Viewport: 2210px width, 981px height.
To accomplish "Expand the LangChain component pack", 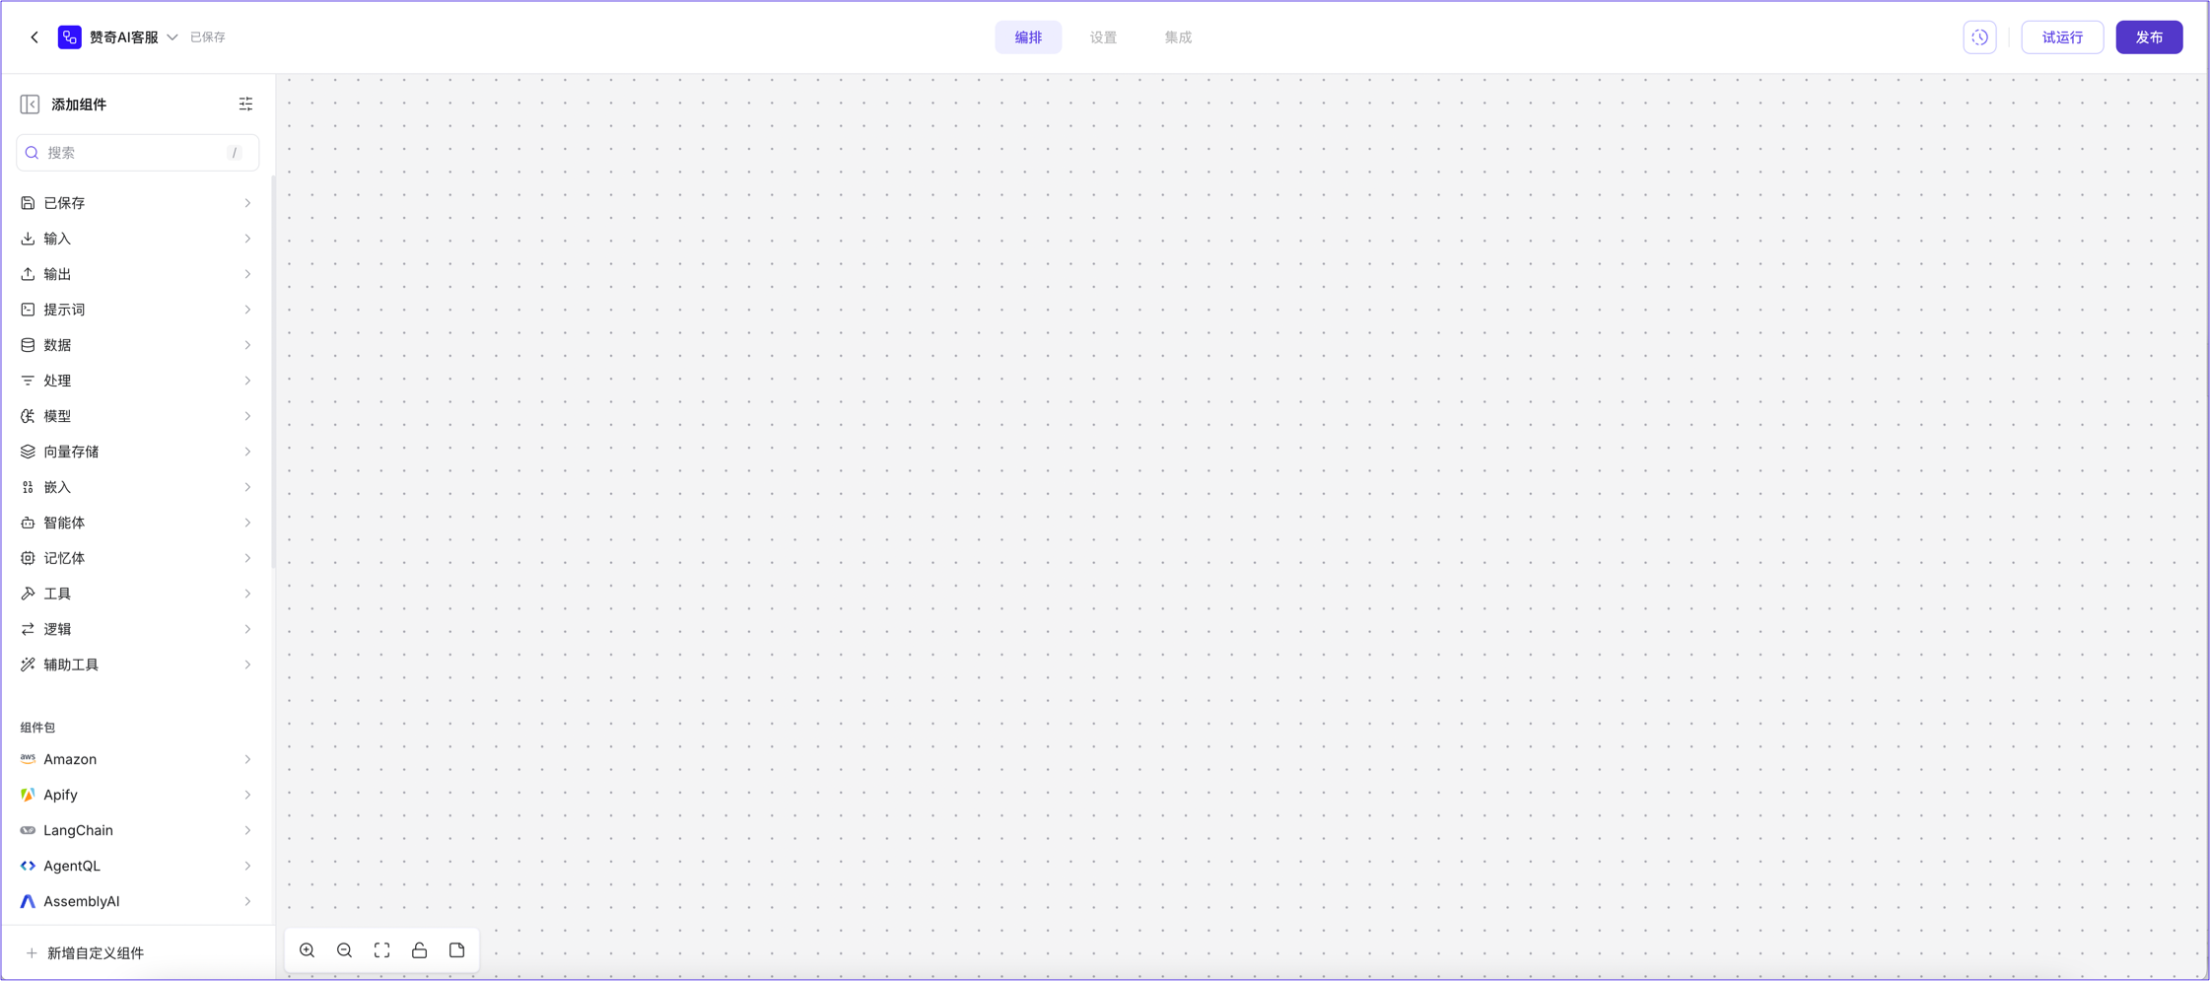I will [136, 830].
